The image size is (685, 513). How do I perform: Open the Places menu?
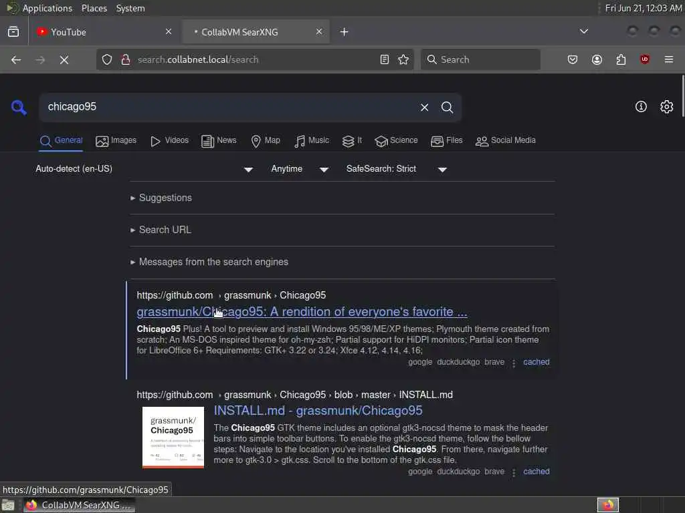tap(94, 8)
